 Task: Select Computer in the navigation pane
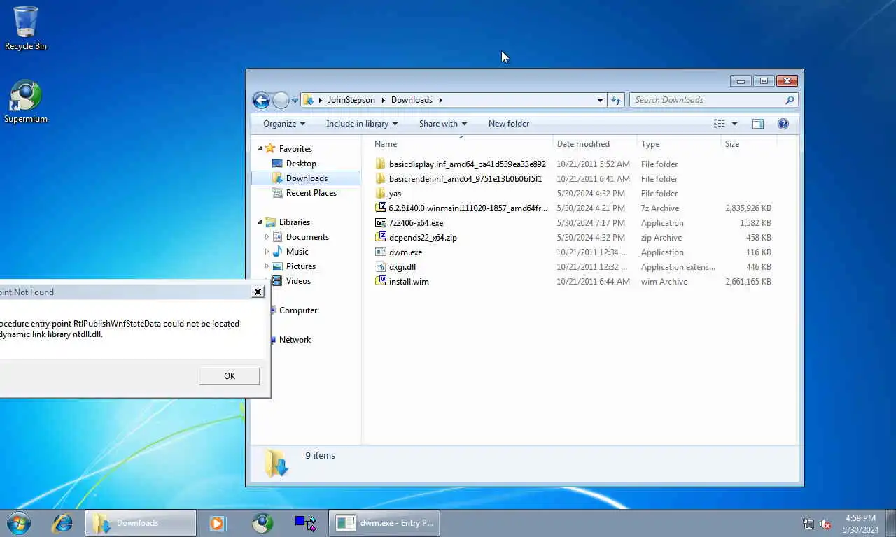298,310
